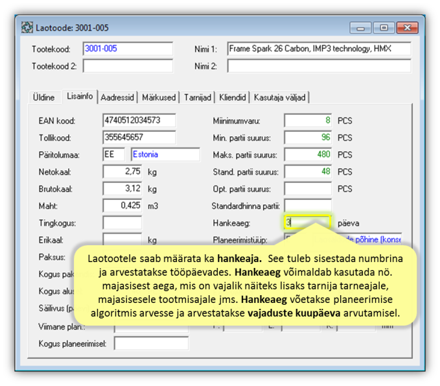Open the Kasutaja väljad tab

(280, 97)
